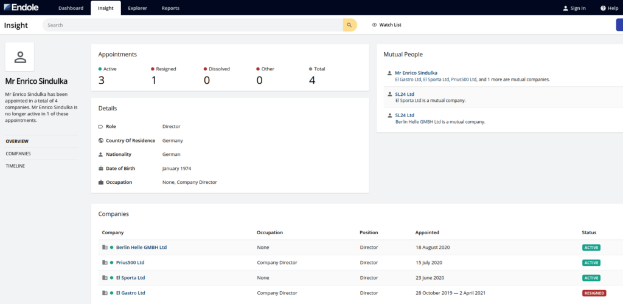The height and width of the screenshot is (304, 623).
Task: Click '28 October 2019 — 2 April 2021' date
Action: click(450, 293)
